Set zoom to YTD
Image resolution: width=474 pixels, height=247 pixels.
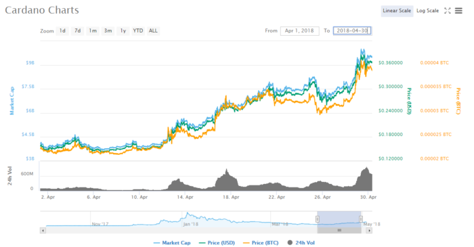138,31
